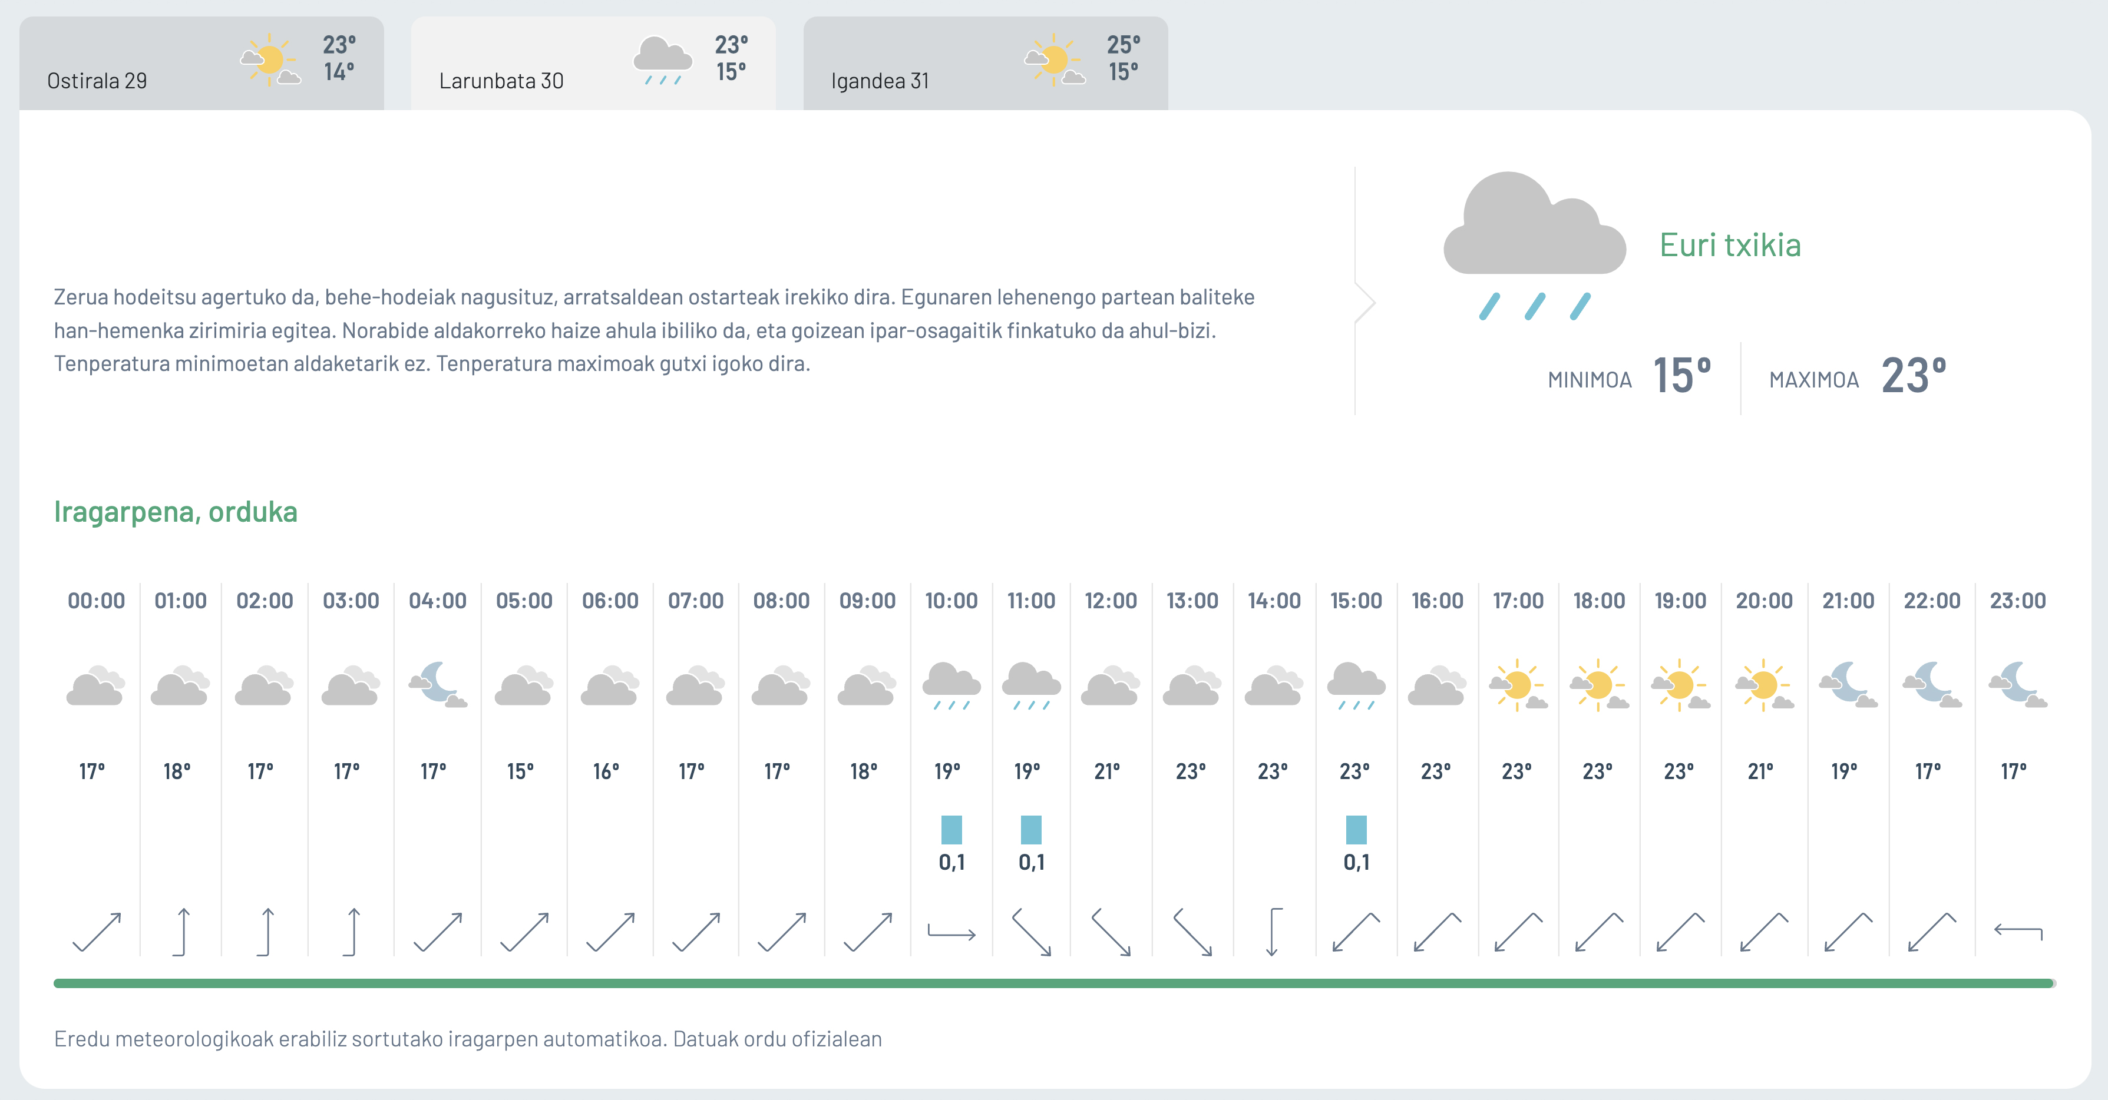
Task: Switch to the Igandea 31 tab
Action: (985, 63)
